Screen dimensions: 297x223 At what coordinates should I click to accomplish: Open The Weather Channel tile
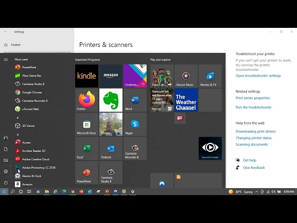(186, 100)
